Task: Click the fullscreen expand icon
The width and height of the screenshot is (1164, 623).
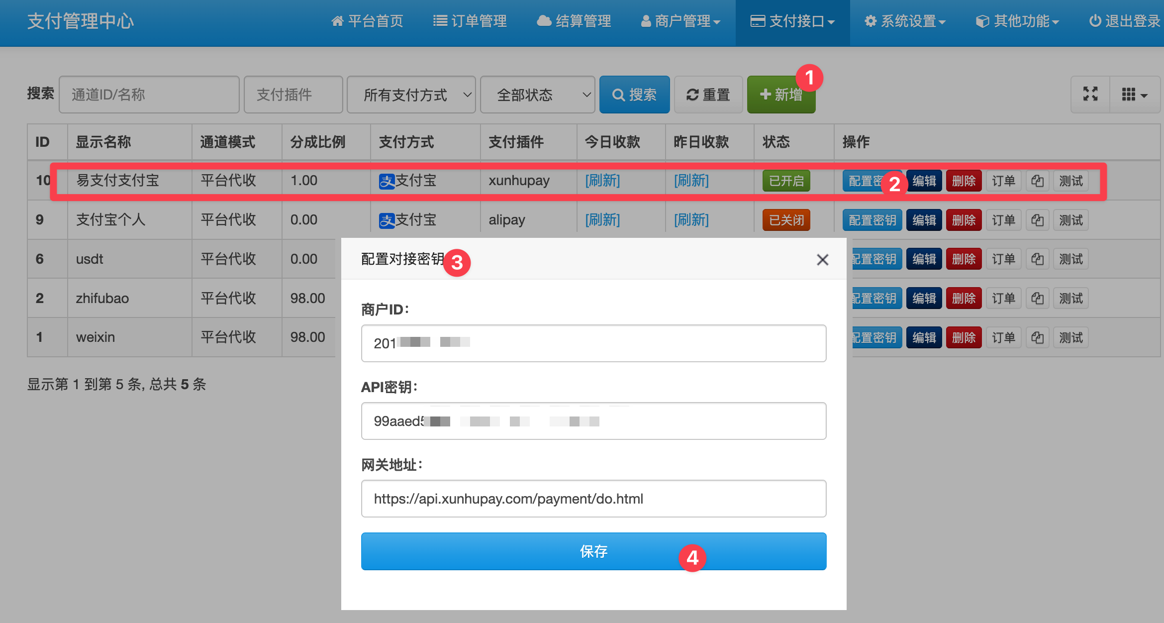Action: tap(1090, 95)
